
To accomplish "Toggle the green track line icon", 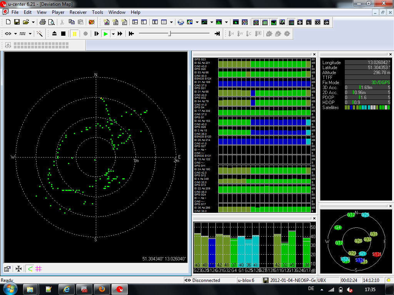I will [x=30, y=269].
